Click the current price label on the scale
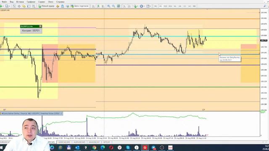269x151 pixels. pos(264,41)
